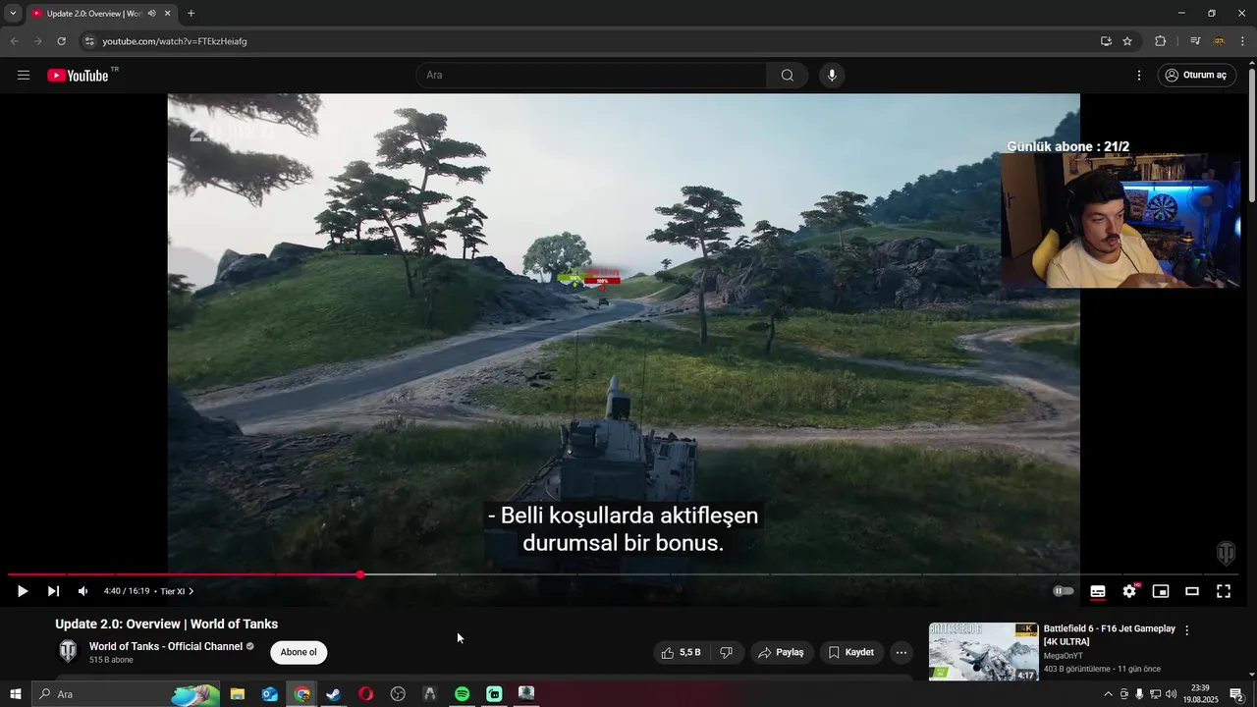The width and height of the screenshot is (1257, 707).
Task: Open File Explorer from the taskbar
Action: tap(238, 694)
